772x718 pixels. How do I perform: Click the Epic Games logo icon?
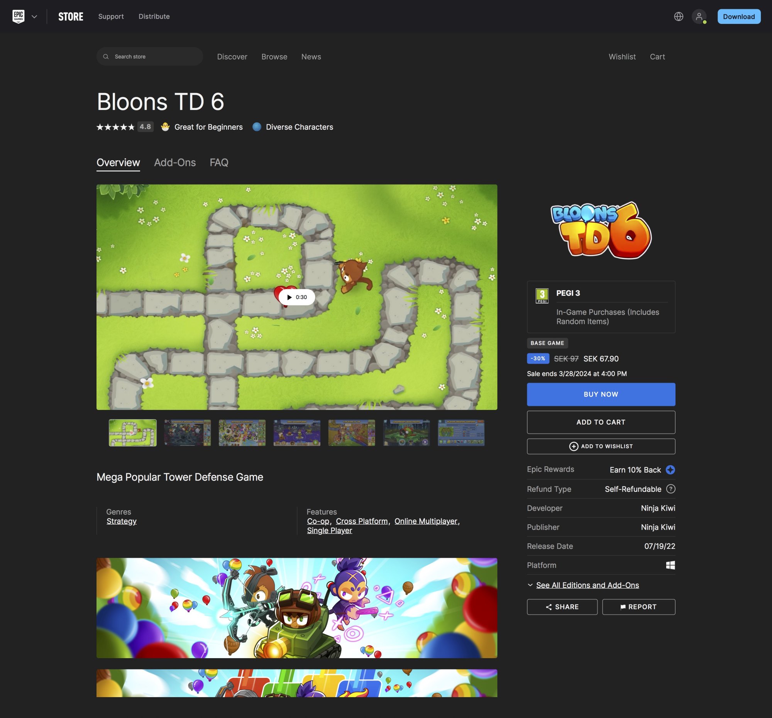18,16
